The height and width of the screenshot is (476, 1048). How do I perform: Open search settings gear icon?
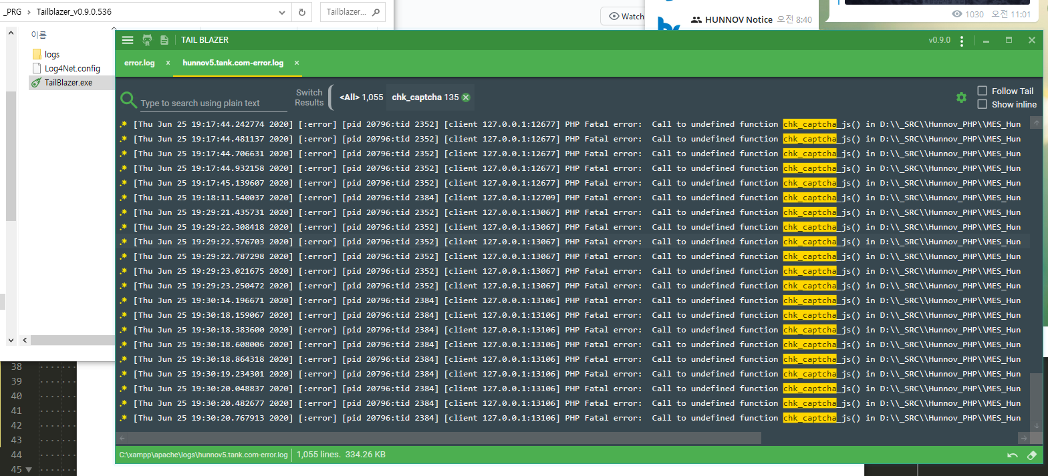(961, 97)
